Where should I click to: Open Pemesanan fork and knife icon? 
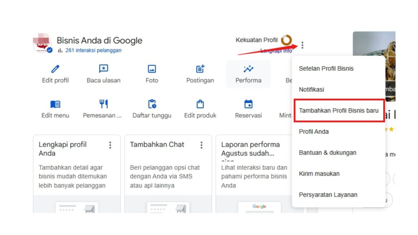[103, 104]
